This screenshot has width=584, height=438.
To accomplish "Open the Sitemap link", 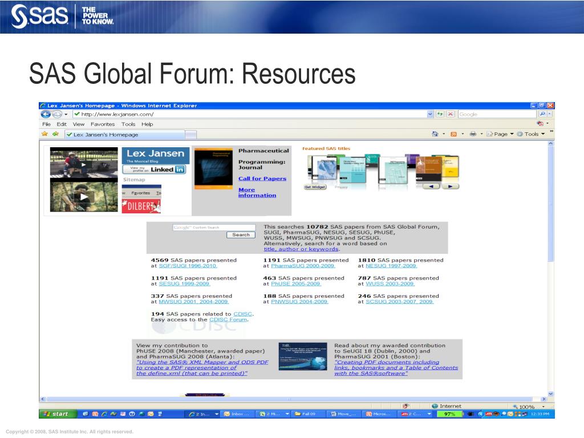I will coord(134,180).
